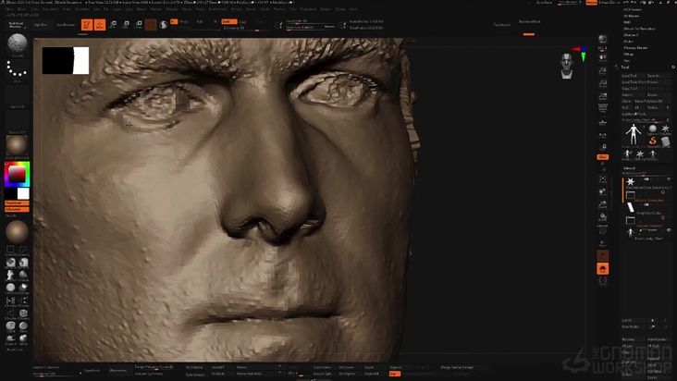Screen dimensions: 677x381
Task: Click the Xpose icon below Solo
Action: click(x=602, y=281)
